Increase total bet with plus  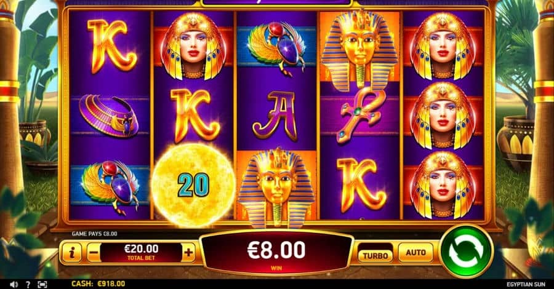(189, 252)
